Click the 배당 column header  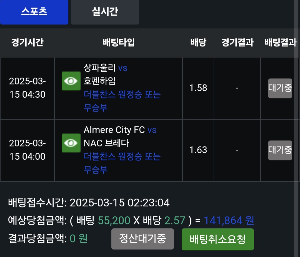coord(198,43)
